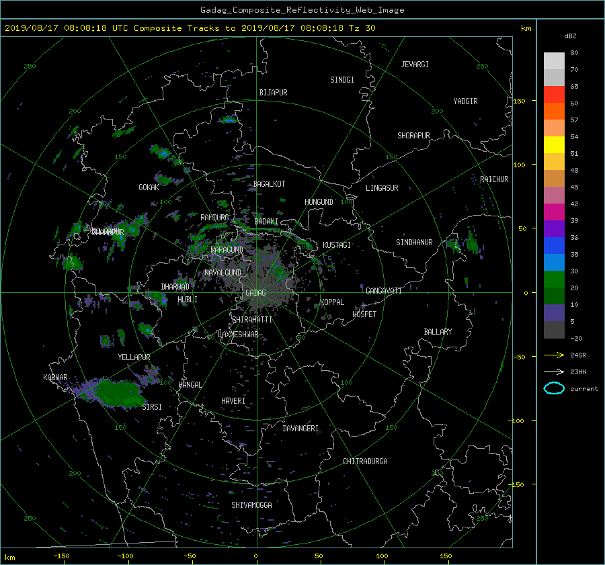Image resolution: width=605 pixels, height=565 pixels.
Task: Click the Gadag_Composite_Reflectivity_Web_Image title
Action: point(302,10)
